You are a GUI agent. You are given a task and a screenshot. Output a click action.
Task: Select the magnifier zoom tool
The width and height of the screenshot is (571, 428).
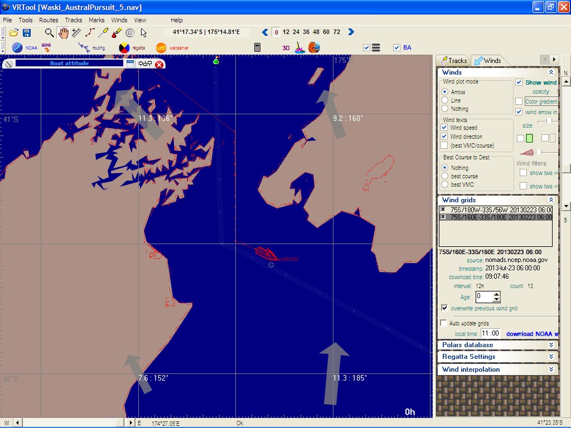pos(50,33)
